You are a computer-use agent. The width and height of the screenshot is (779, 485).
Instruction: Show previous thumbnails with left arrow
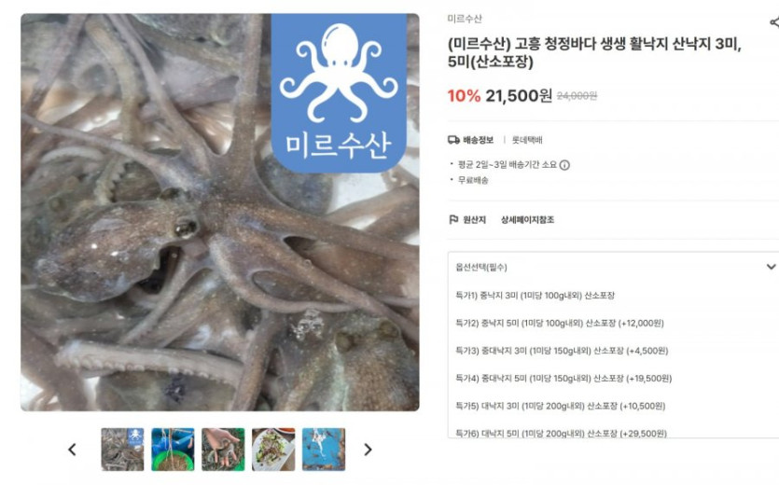coord(73,450)
